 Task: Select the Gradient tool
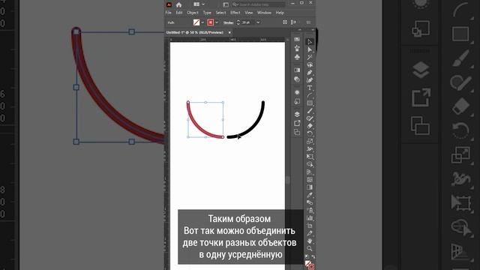[310, 187]
